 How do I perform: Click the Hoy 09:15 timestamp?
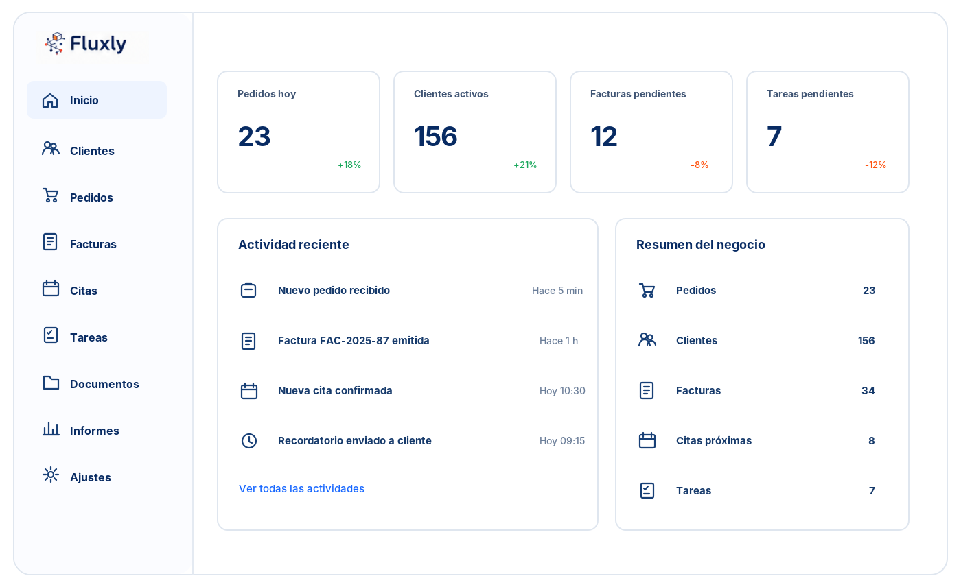click(x=562, y=441)
